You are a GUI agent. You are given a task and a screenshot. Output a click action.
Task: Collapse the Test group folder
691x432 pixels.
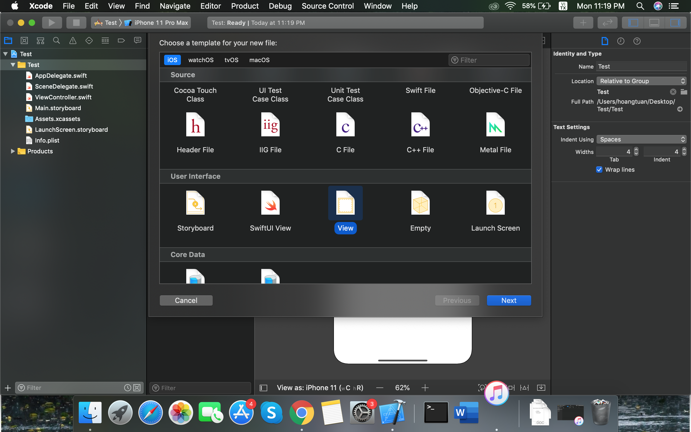[x=13, y=65]
